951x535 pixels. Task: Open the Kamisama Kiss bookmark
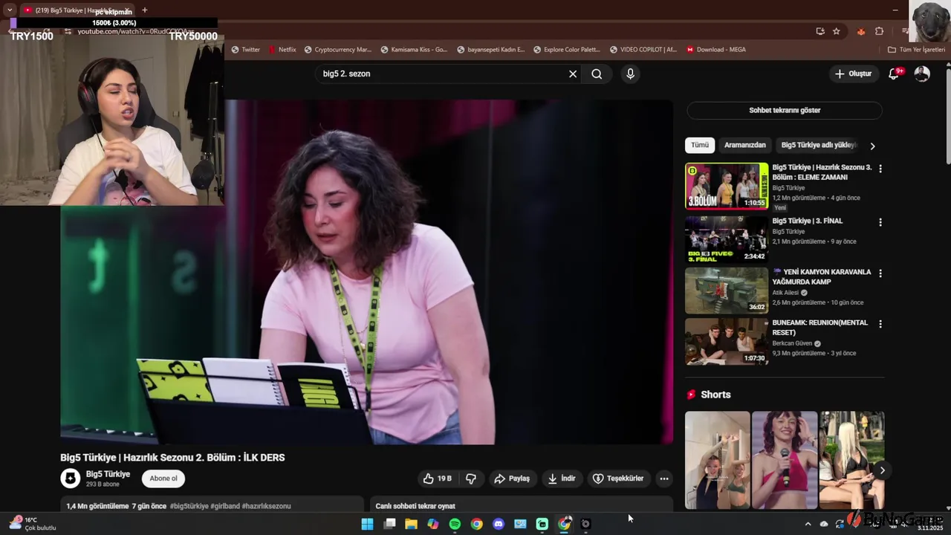tap(414, 50)
